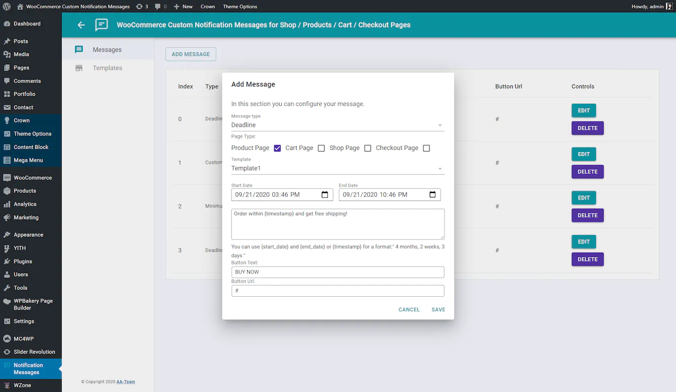Click the Analytics bar chart icon
Screen dimensions: 676x392
pos(7,204)
